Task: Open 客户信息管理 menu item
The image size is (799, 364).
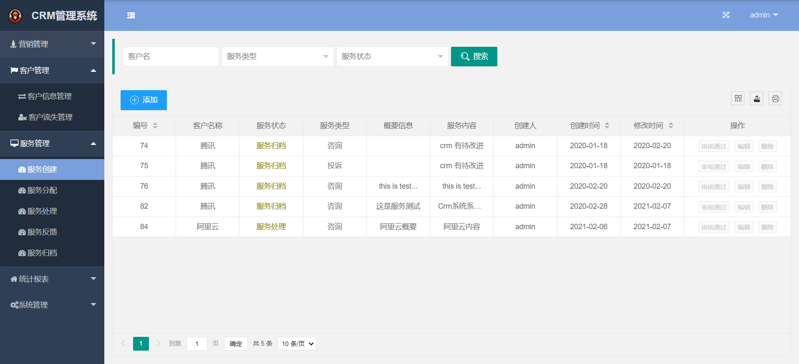Action: click(x=52, y=96)
